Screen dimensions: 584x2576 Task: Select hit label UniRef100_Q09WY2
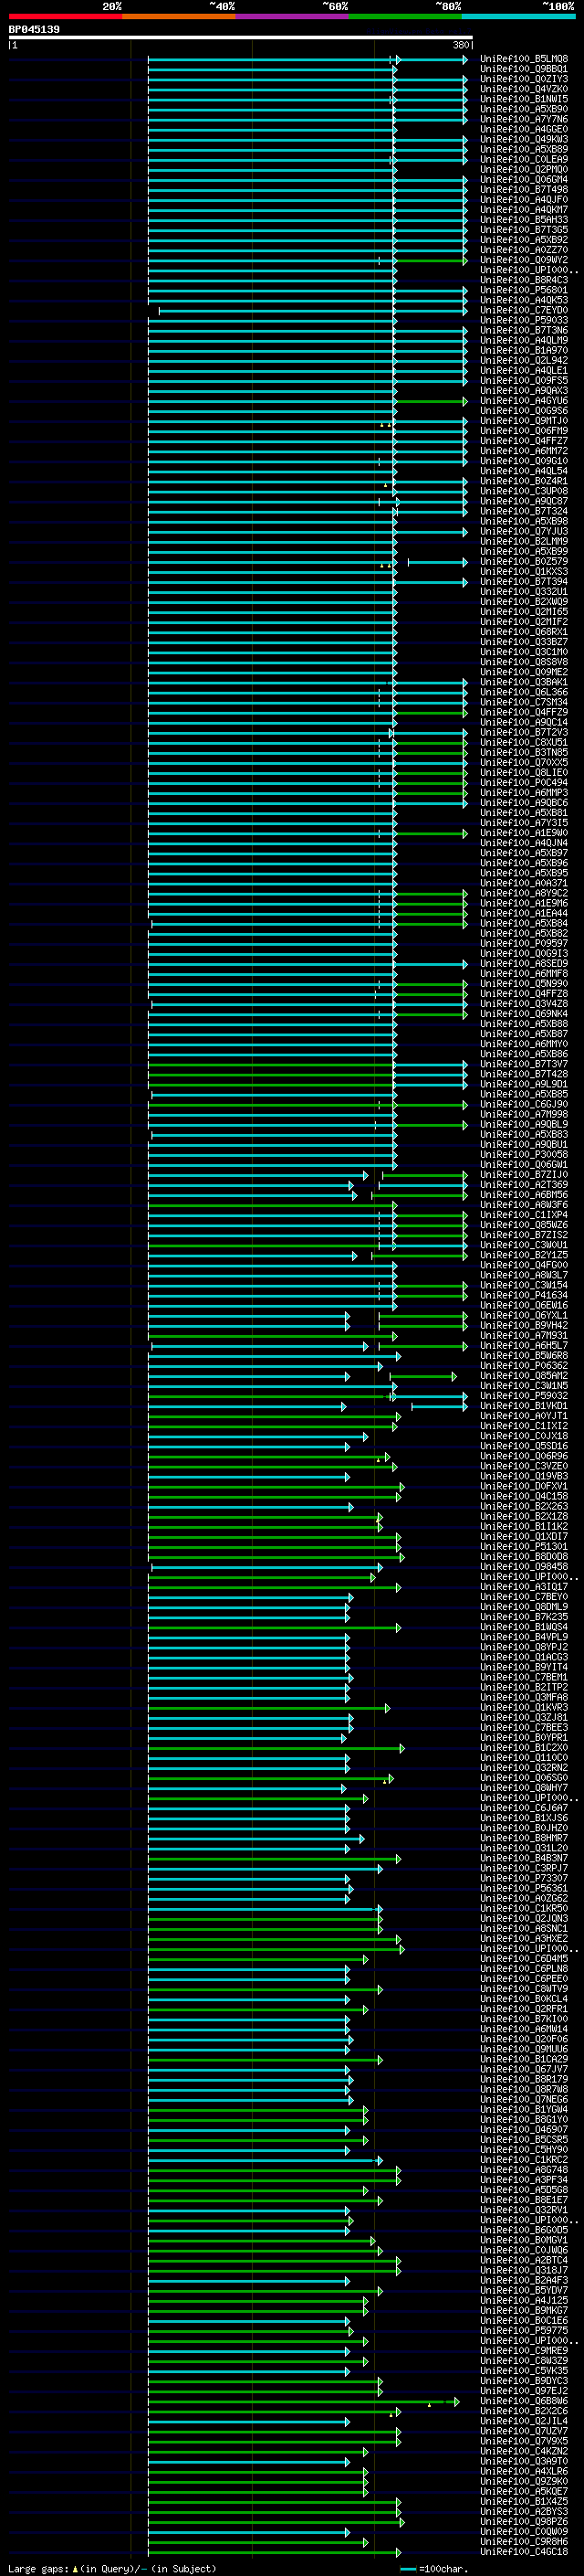(x=524, y=260)
